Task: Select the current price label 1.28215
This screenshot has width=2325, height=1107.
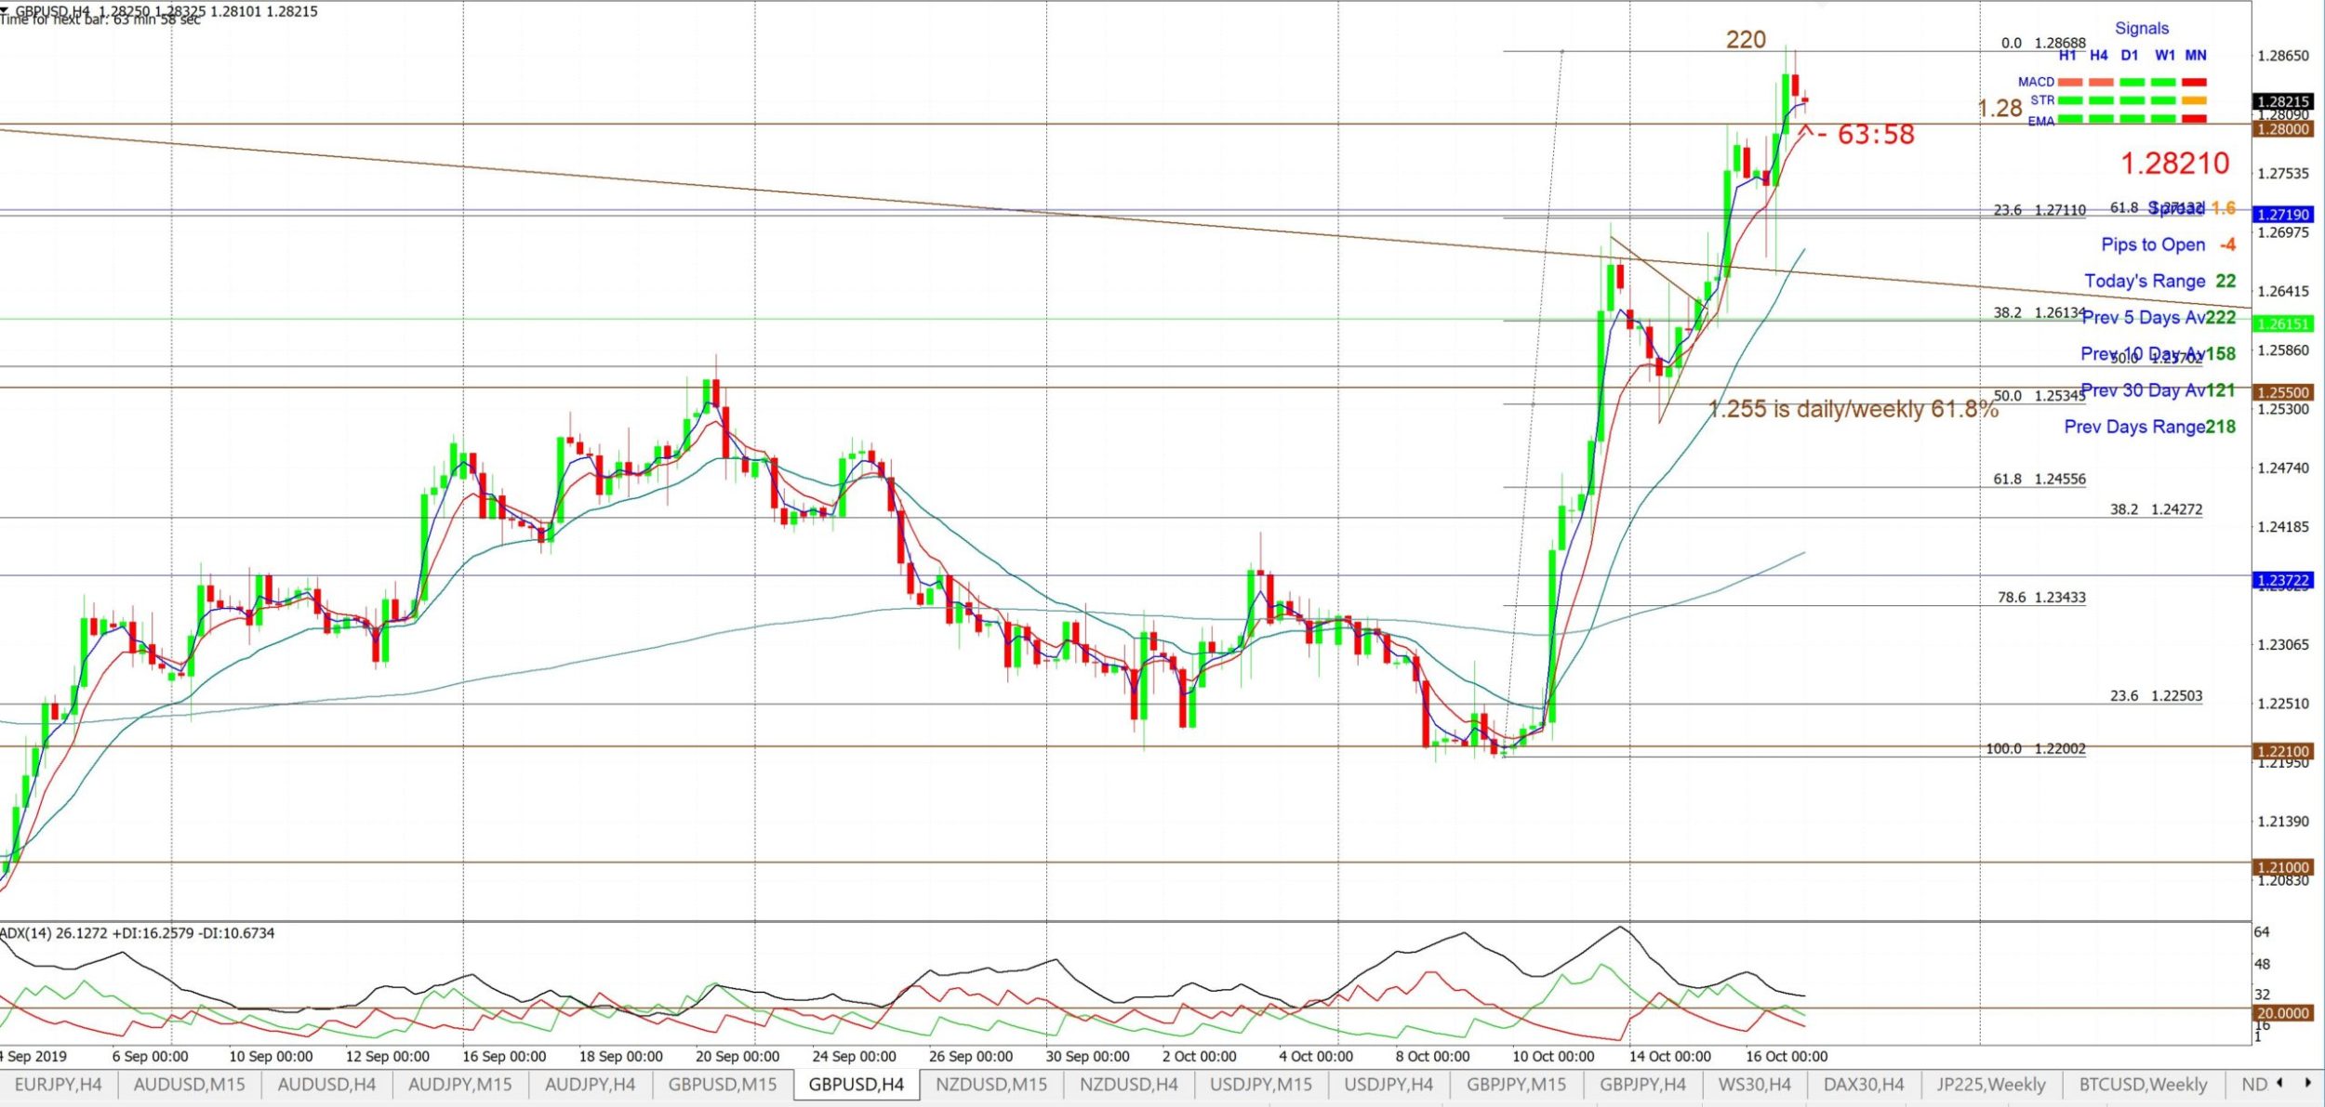Action: click(x=2282, y=101)
